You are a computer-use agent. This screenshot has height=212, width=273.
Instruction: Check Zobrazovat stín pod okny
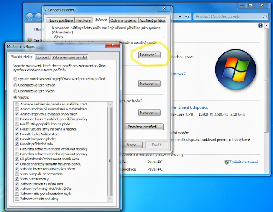point(17,199)
